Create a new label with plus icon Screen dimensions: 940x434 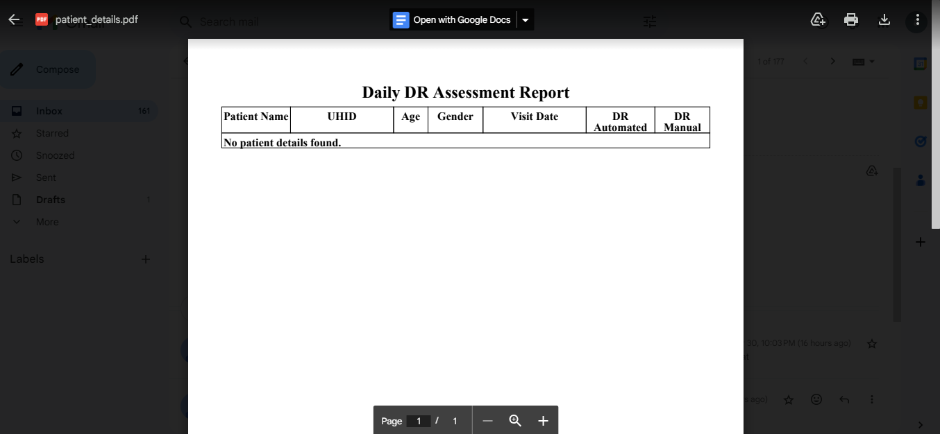pyautogui.click(x=146, y=259)
